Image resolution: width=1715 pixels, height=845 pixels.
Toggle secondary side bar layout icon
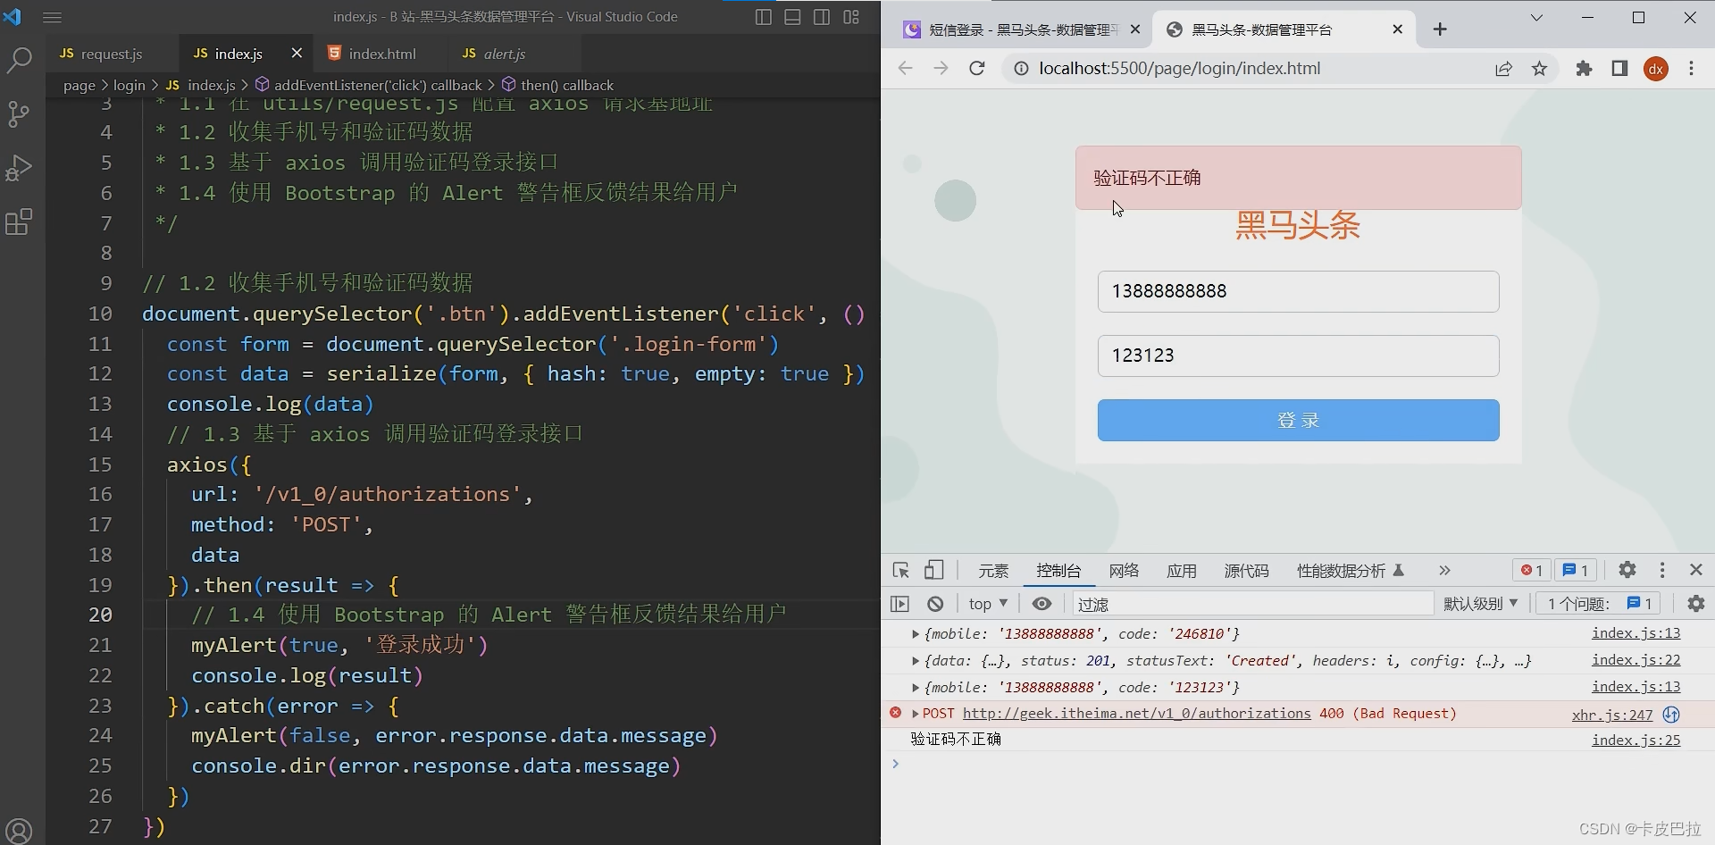pos(822,17)
